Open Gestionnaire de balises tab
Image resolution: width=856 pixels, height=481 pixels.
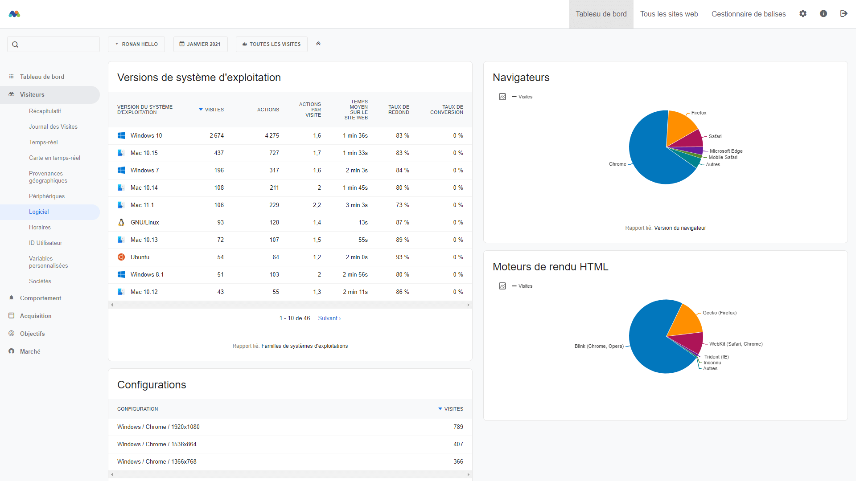pyautogui.click(x=749, y=14)
